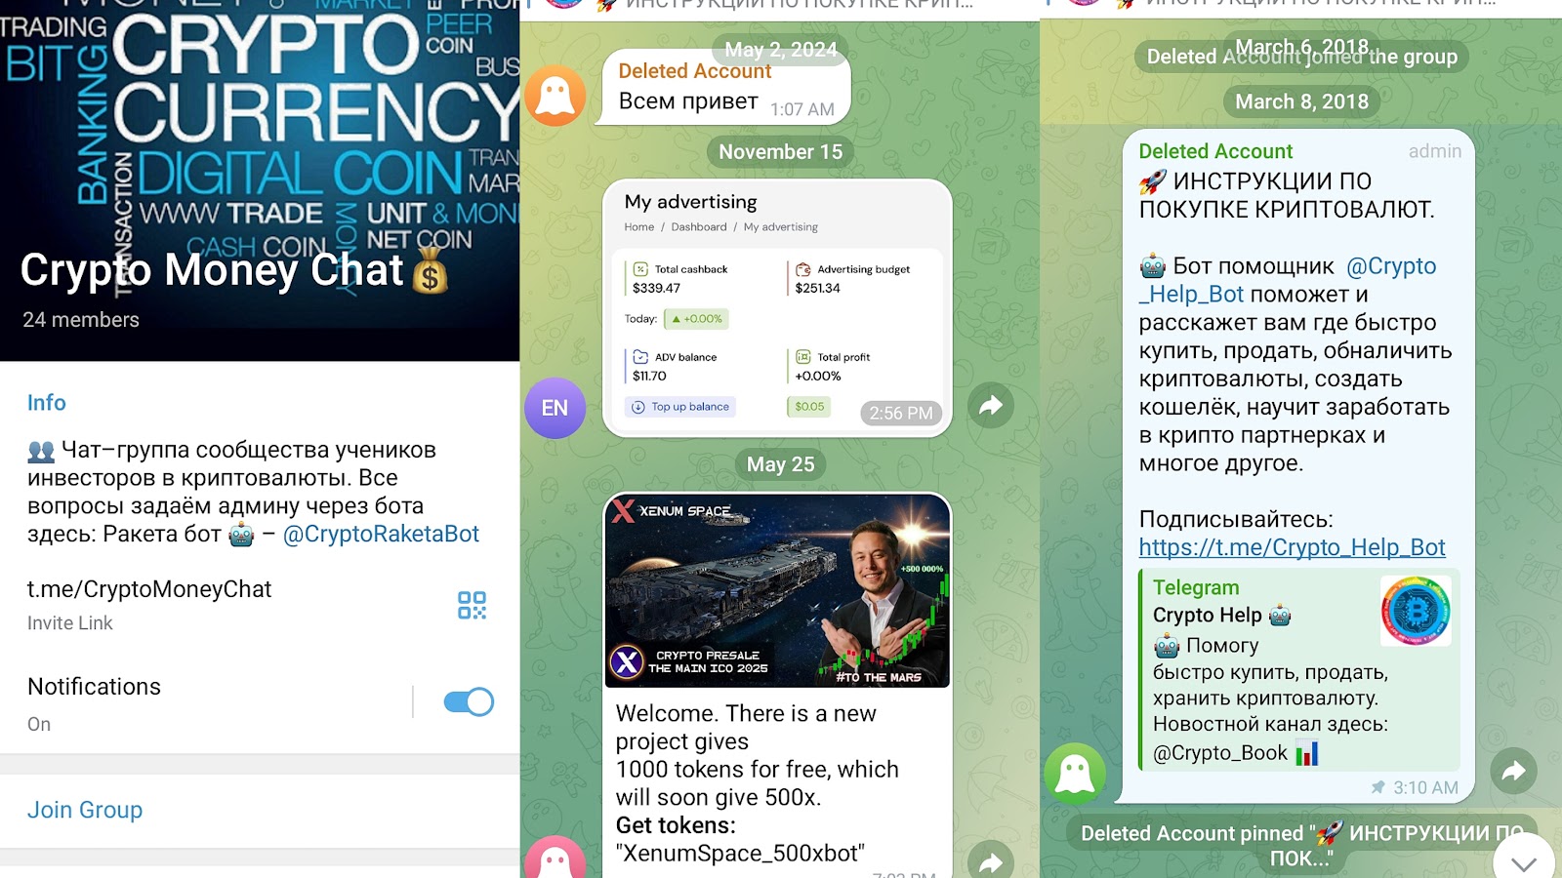Open the My advertising screenshot image
The width and height of the screenshot is (1562, 878).
[777, 308]
